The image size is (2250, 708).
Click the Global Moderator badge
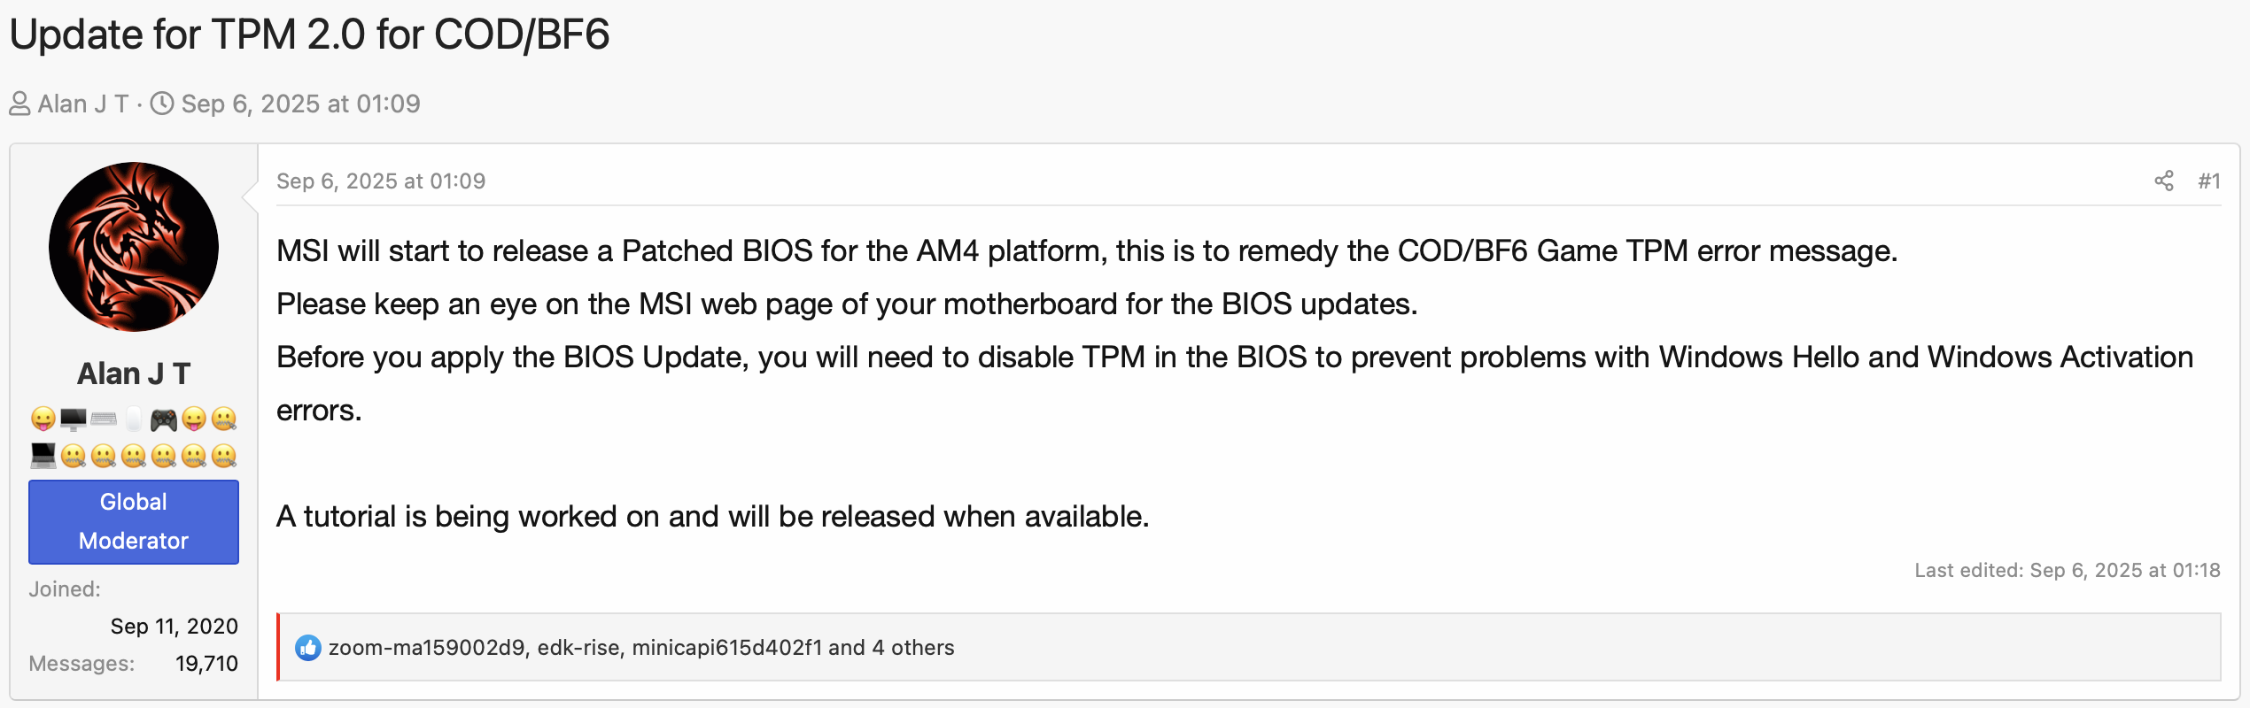(x=134, y=521)
